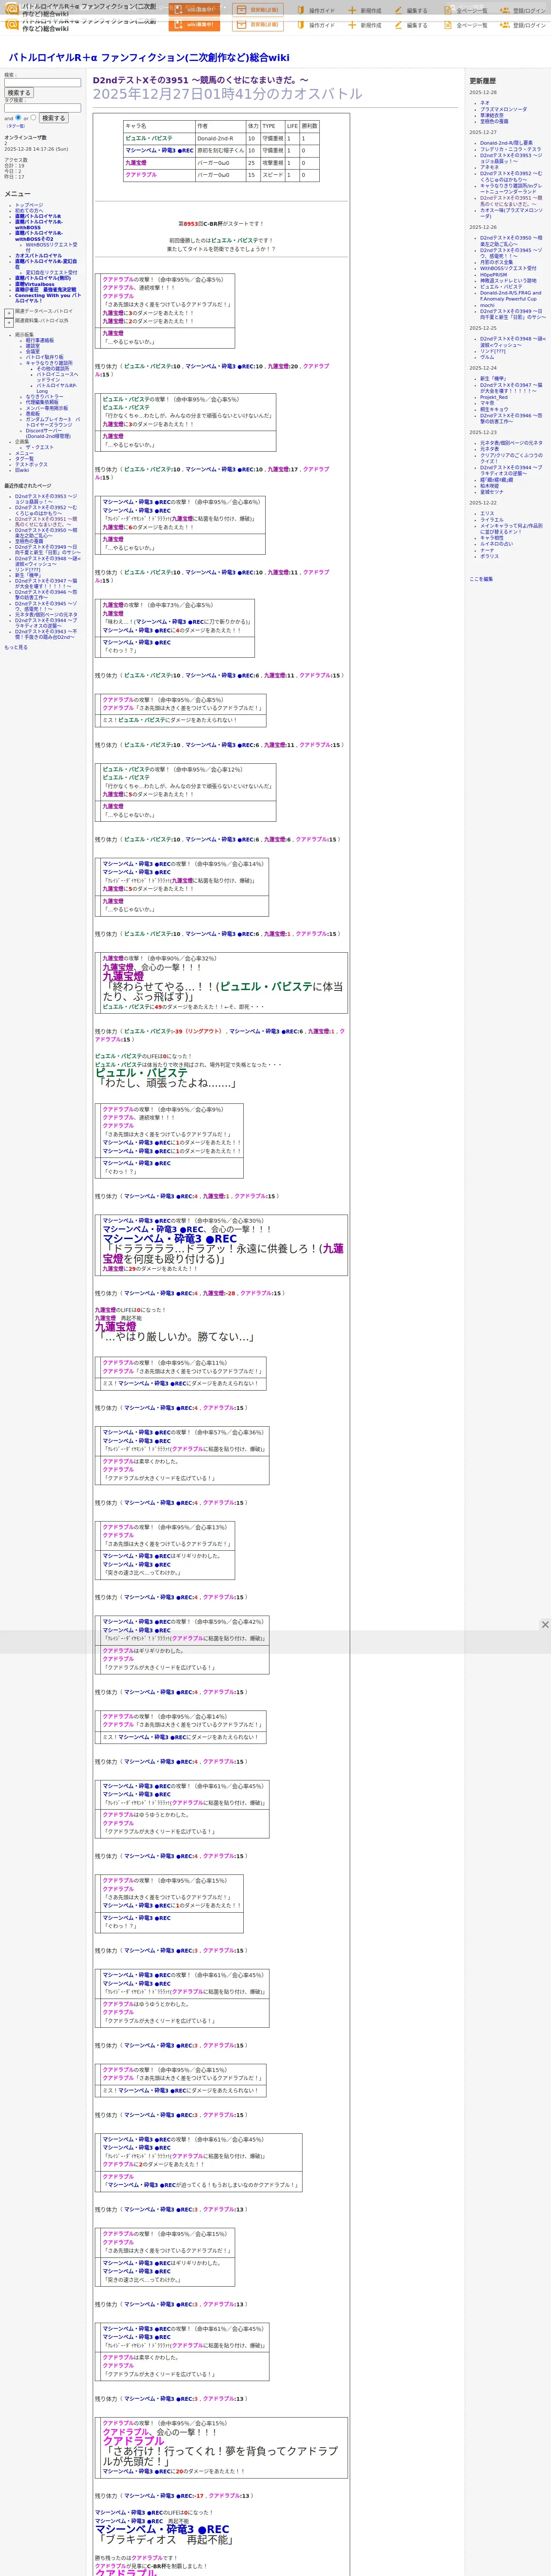Open クアドラブル in the character table
This screenshot has height=2576, width=551.
pos(141,175)
